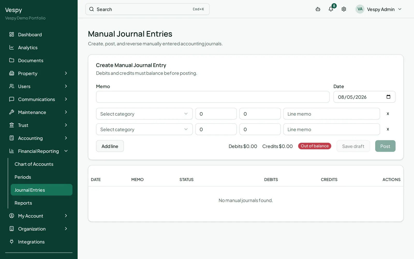Click the Dashboard grid icon
The height and width of the screenshot is (259, 414).
12,34
